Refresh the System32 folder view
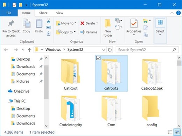 coord(110,50)
